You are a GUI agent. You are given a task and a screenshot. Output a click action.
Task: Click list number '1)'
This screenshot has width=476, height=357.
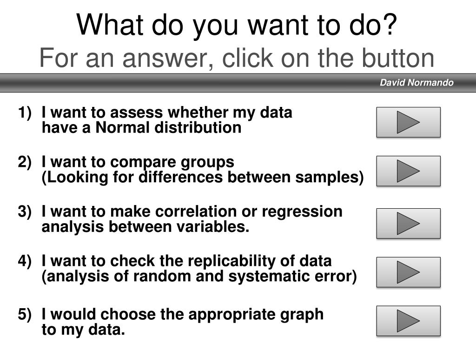[x=25, y=113]
